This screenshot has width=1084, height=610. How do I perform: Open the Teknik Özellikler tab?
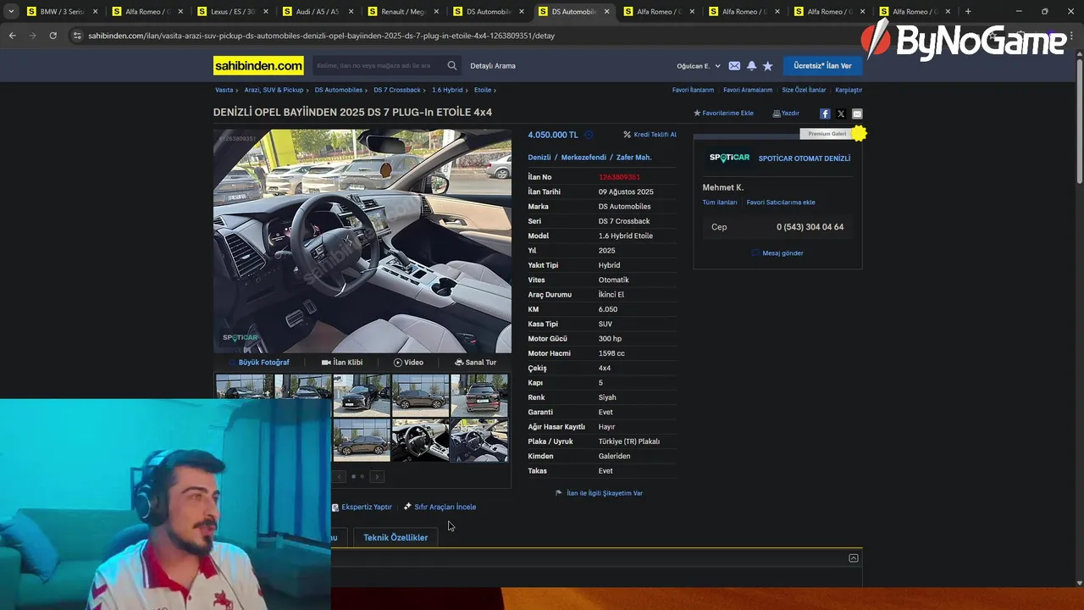395,537
